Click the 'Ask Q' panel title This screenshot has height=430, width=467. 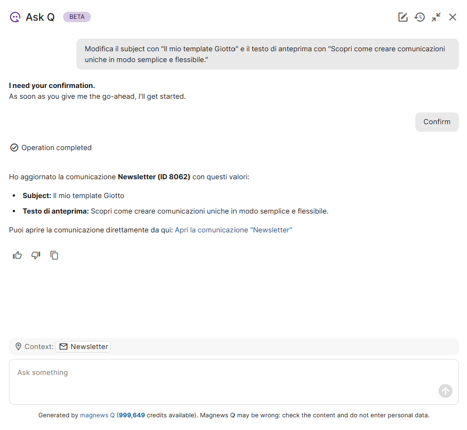(40, 17)
